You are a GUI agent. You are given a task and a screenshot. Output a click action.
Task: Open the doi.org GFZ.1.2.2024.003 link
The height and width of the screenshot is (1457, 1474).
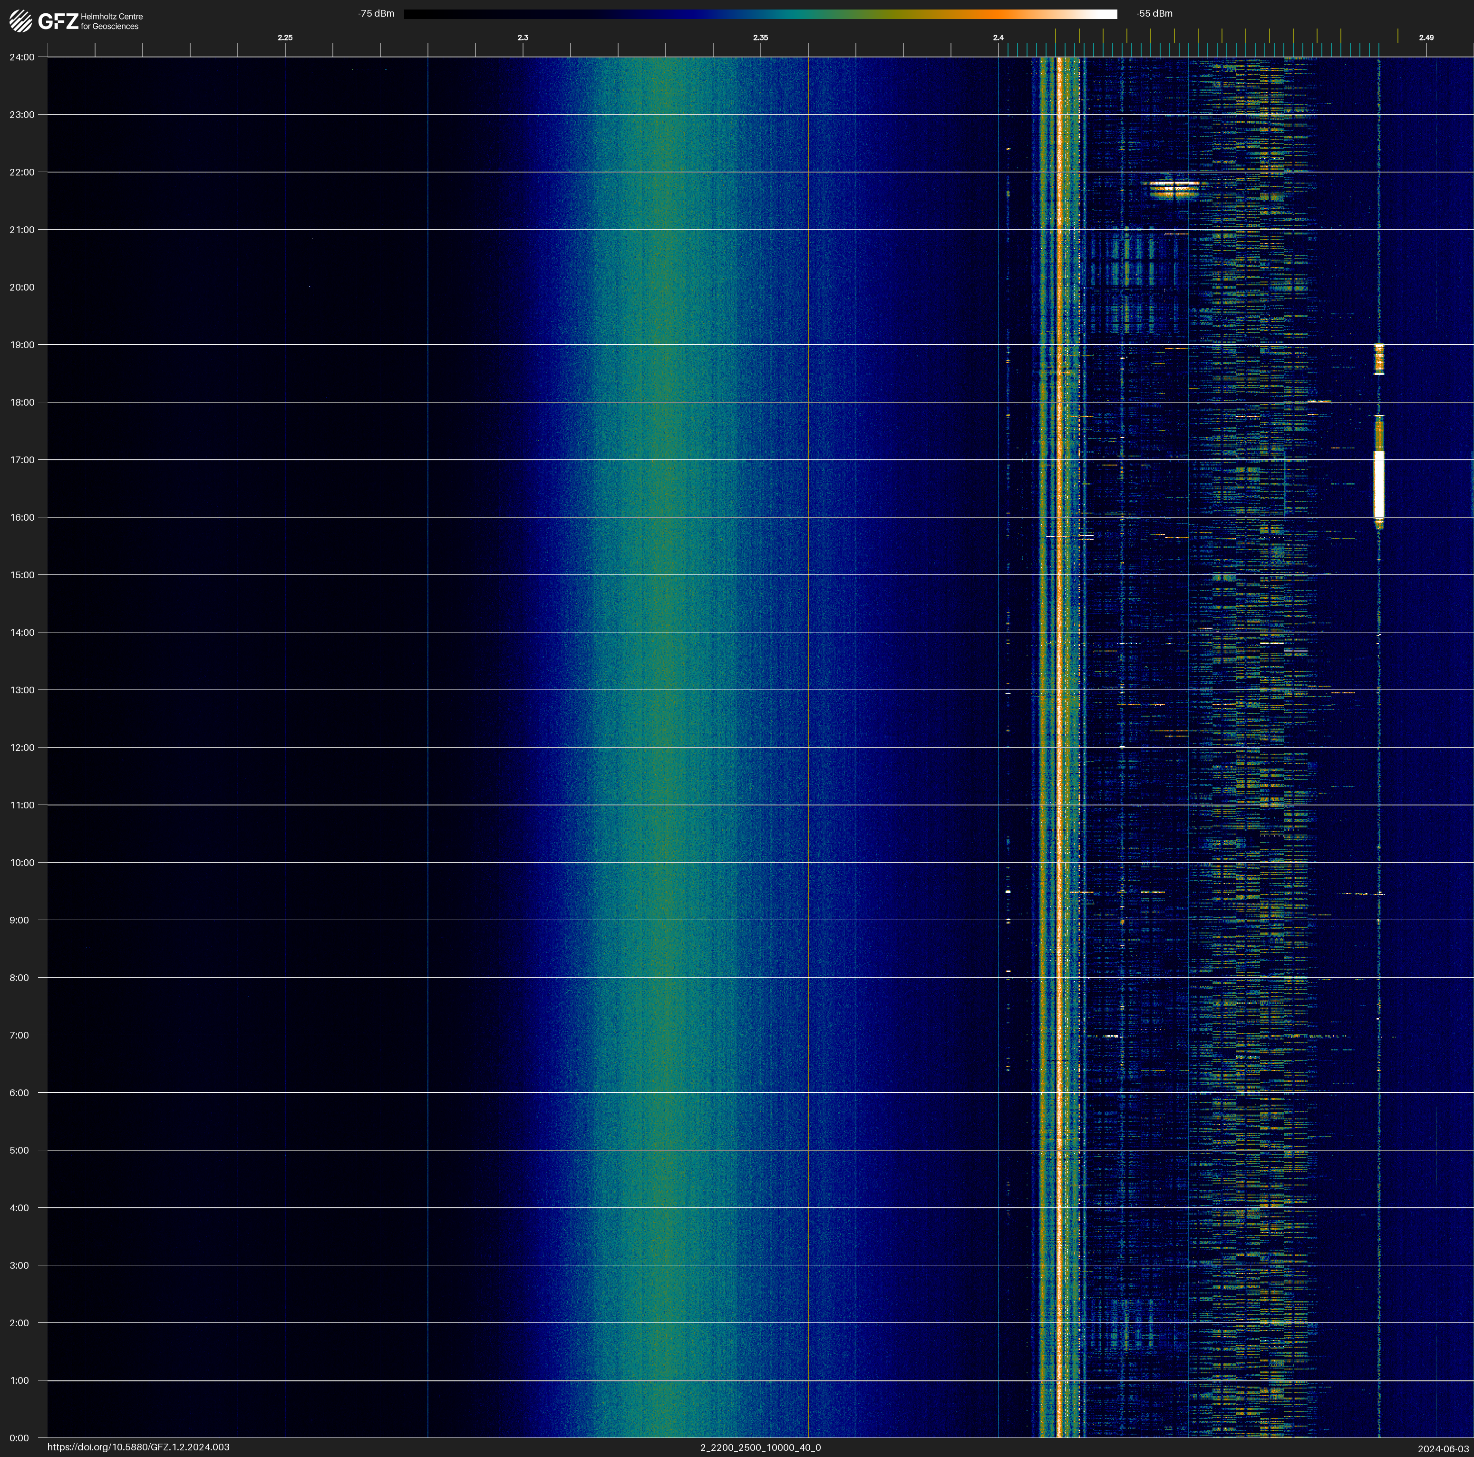[138, 1447]
